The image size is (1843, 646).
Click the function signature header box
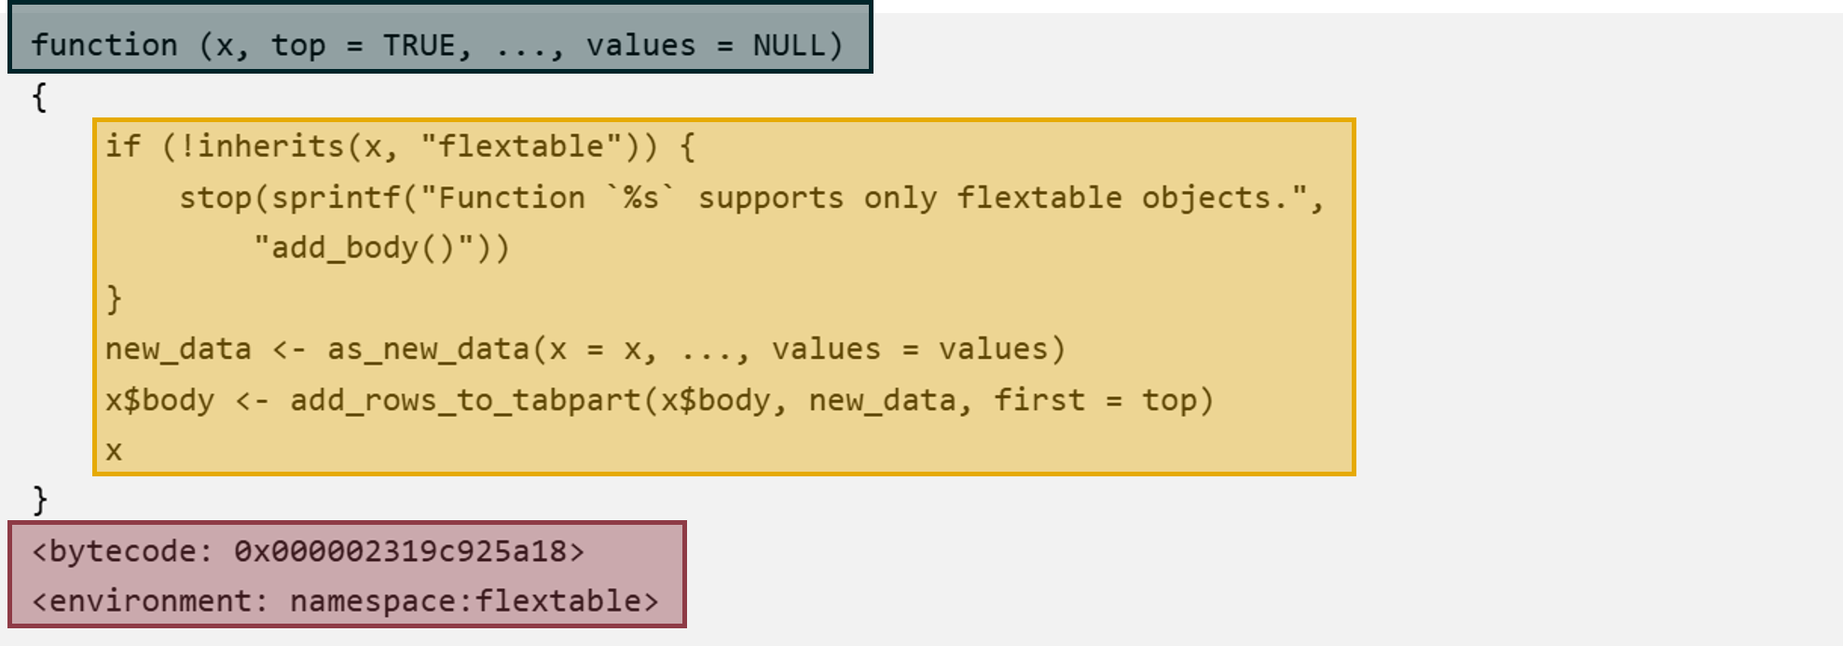click(440, 37)
